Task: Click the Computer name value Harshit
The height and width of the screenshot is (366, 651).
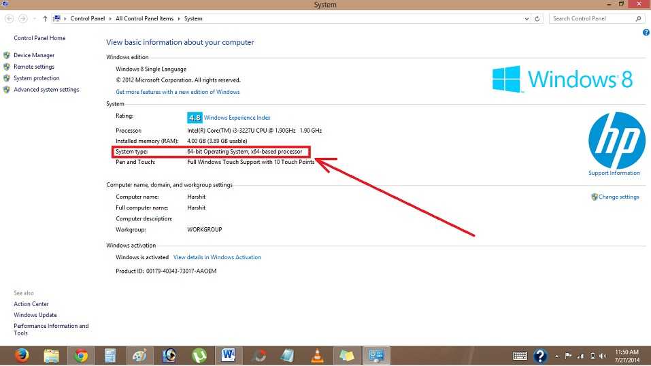Action: 197,197
